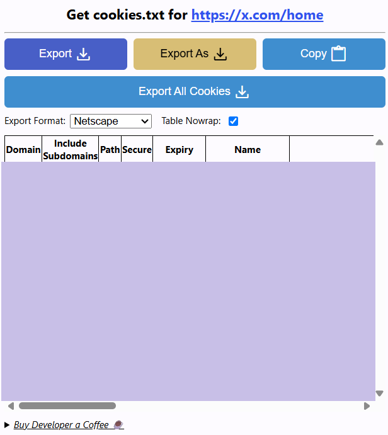Image resolution: width=388 pixels, height=435 pixels.
Task: Click the vertical scrollbar down arrow
Action: coord(379,393)
